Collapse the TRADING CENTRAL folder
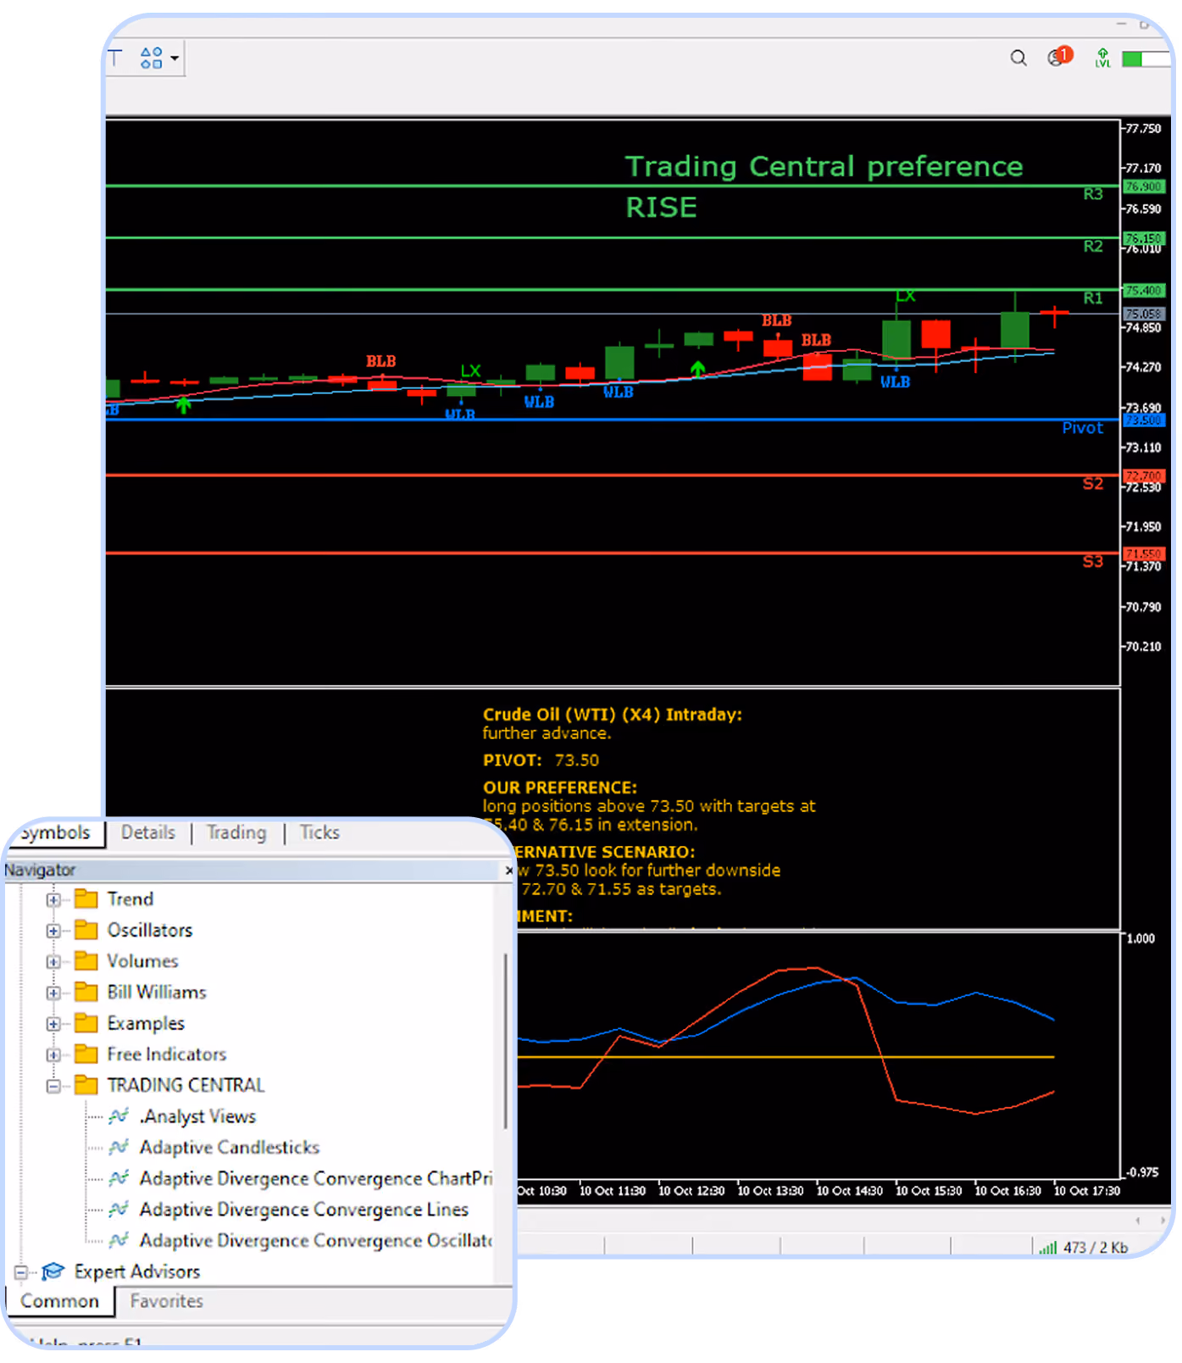Viewport: 1182px width, 1363px height. click(x=53, y=1086)
